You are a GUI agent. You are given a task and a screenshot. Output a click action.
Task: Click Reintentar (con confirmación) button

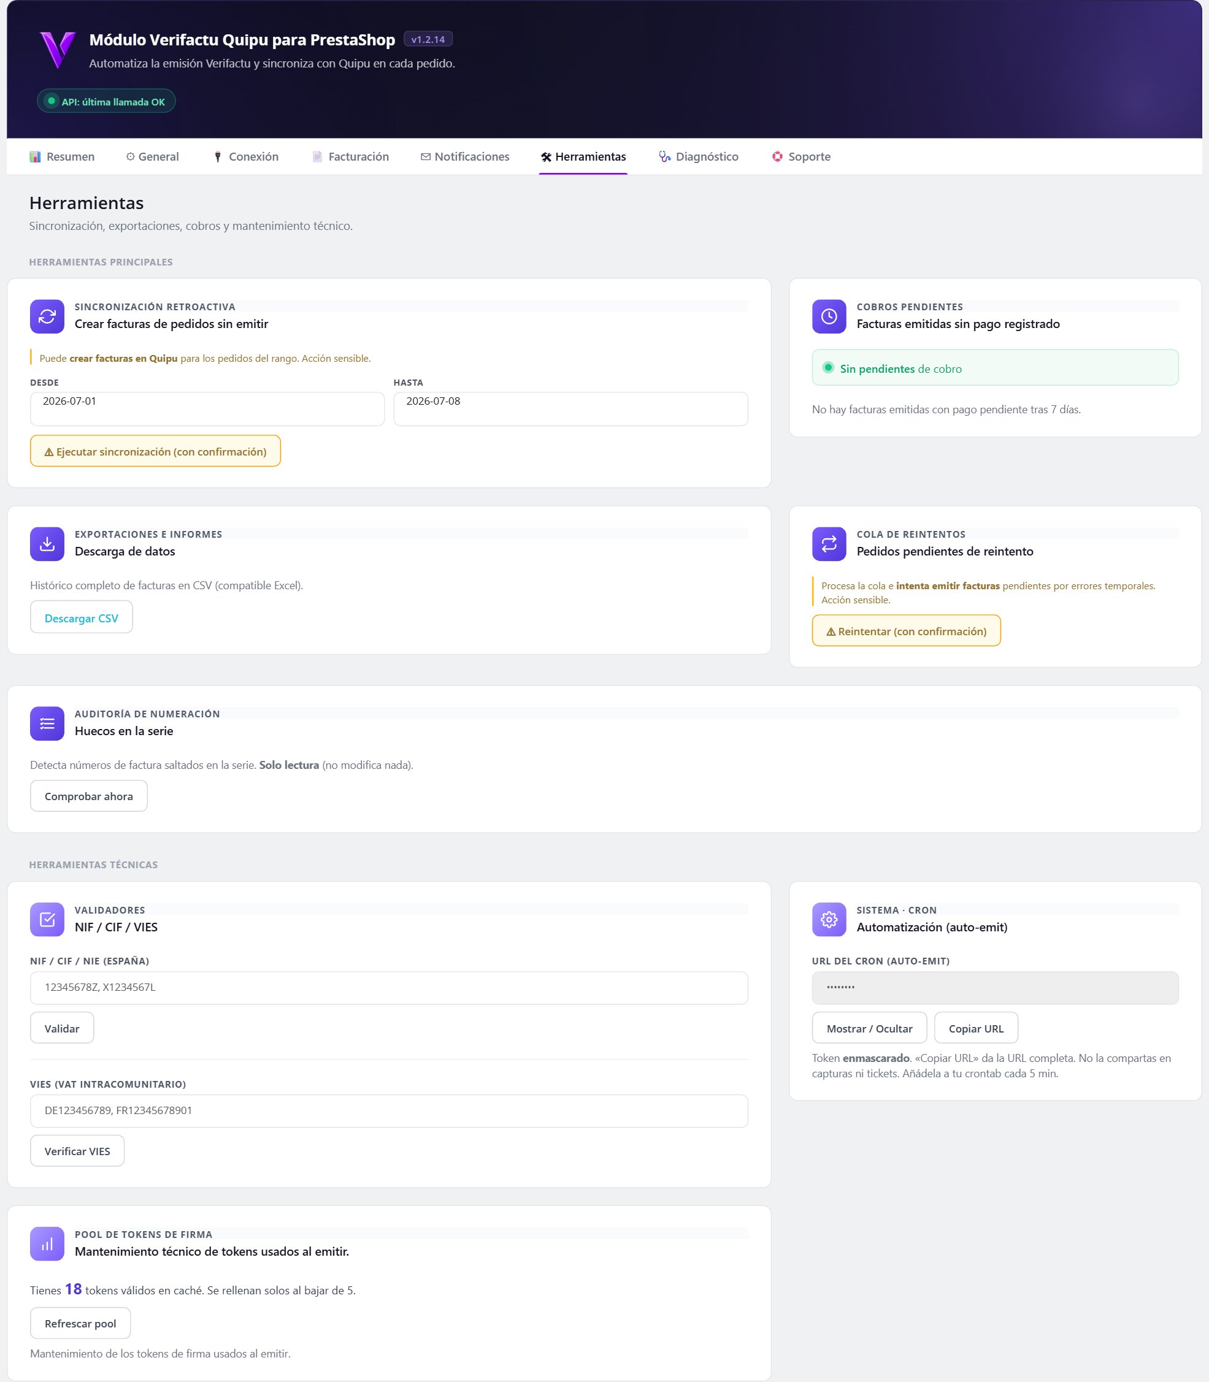(x=906, y=631)
